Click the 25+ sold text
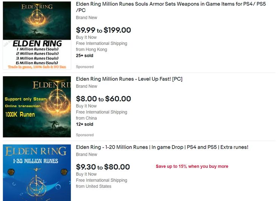The image size is (279, 201). 84,55
